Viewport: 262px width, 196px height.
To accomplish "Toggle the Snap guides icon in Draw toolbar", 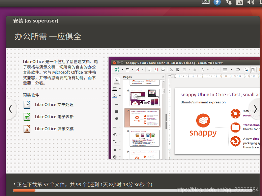I will point(232,69).
